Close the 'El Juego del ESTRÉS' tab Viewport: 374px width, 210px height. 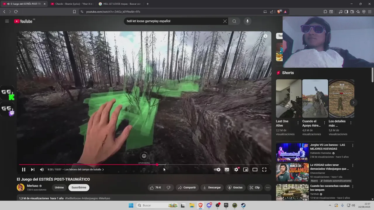pos(45,4)
